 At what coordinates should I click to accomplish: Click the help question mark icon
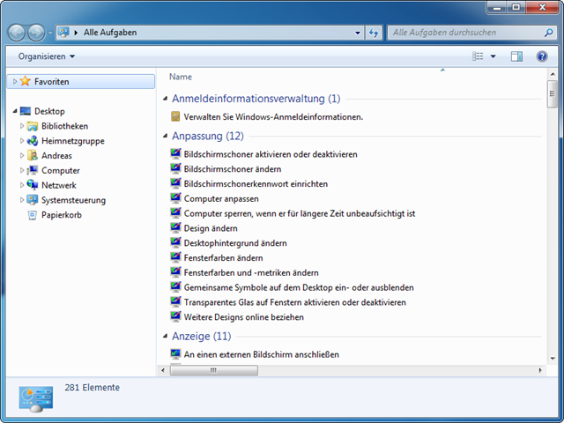pyautogui.click(x=542, y=56)
